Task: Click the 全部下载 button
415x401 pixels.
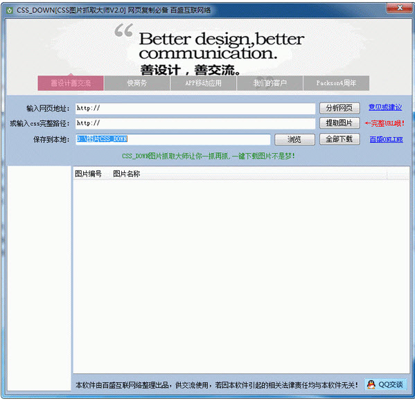Action: [339, 139]
